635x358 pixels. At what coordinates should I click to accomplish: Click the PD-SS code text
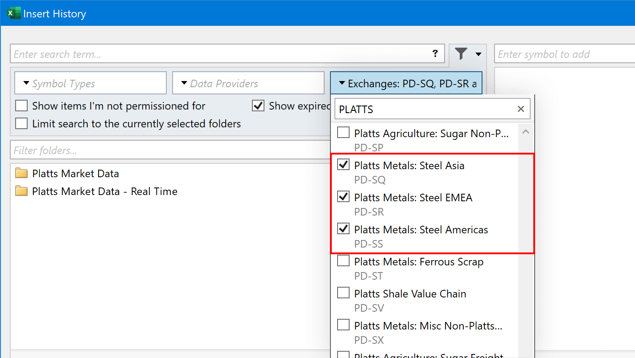368,244
